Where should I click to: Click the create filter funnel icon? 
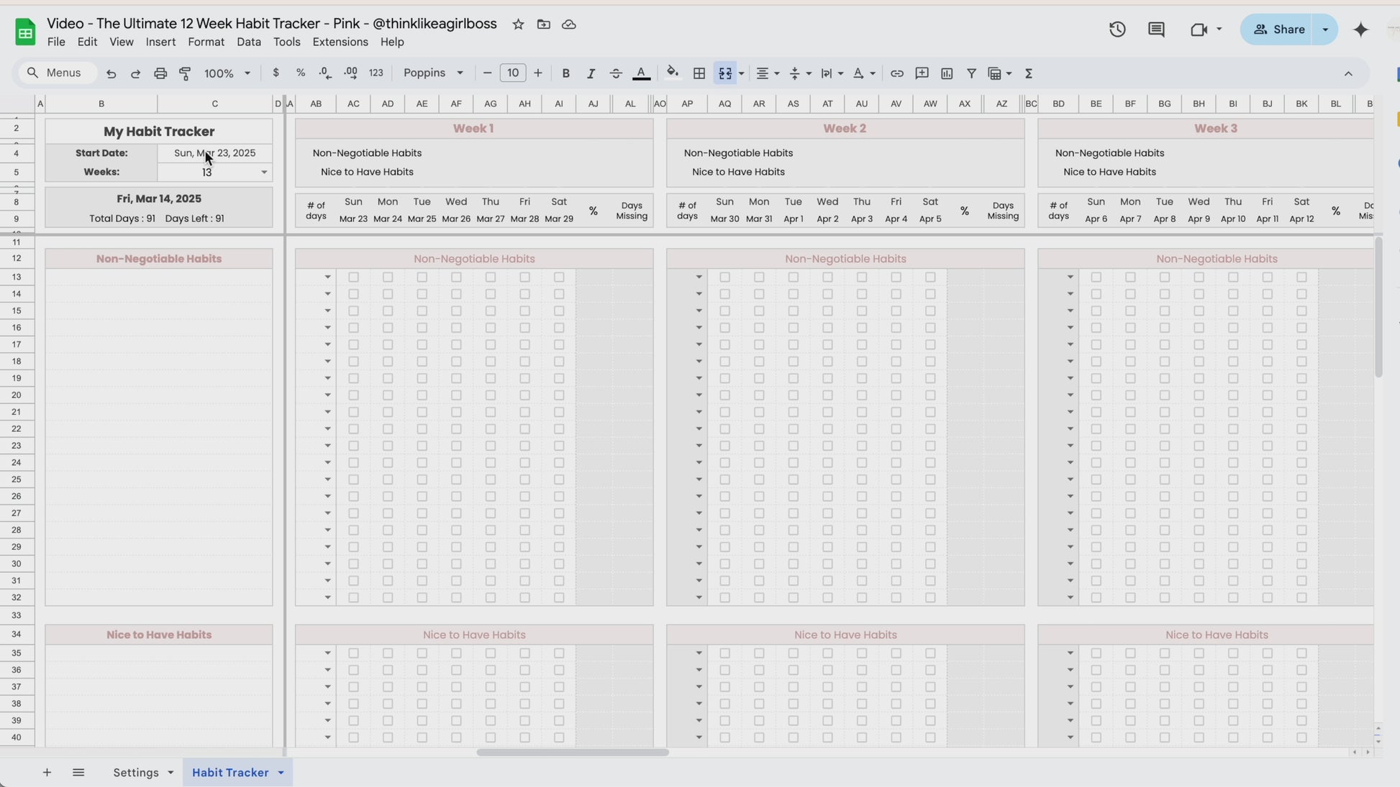971,73
